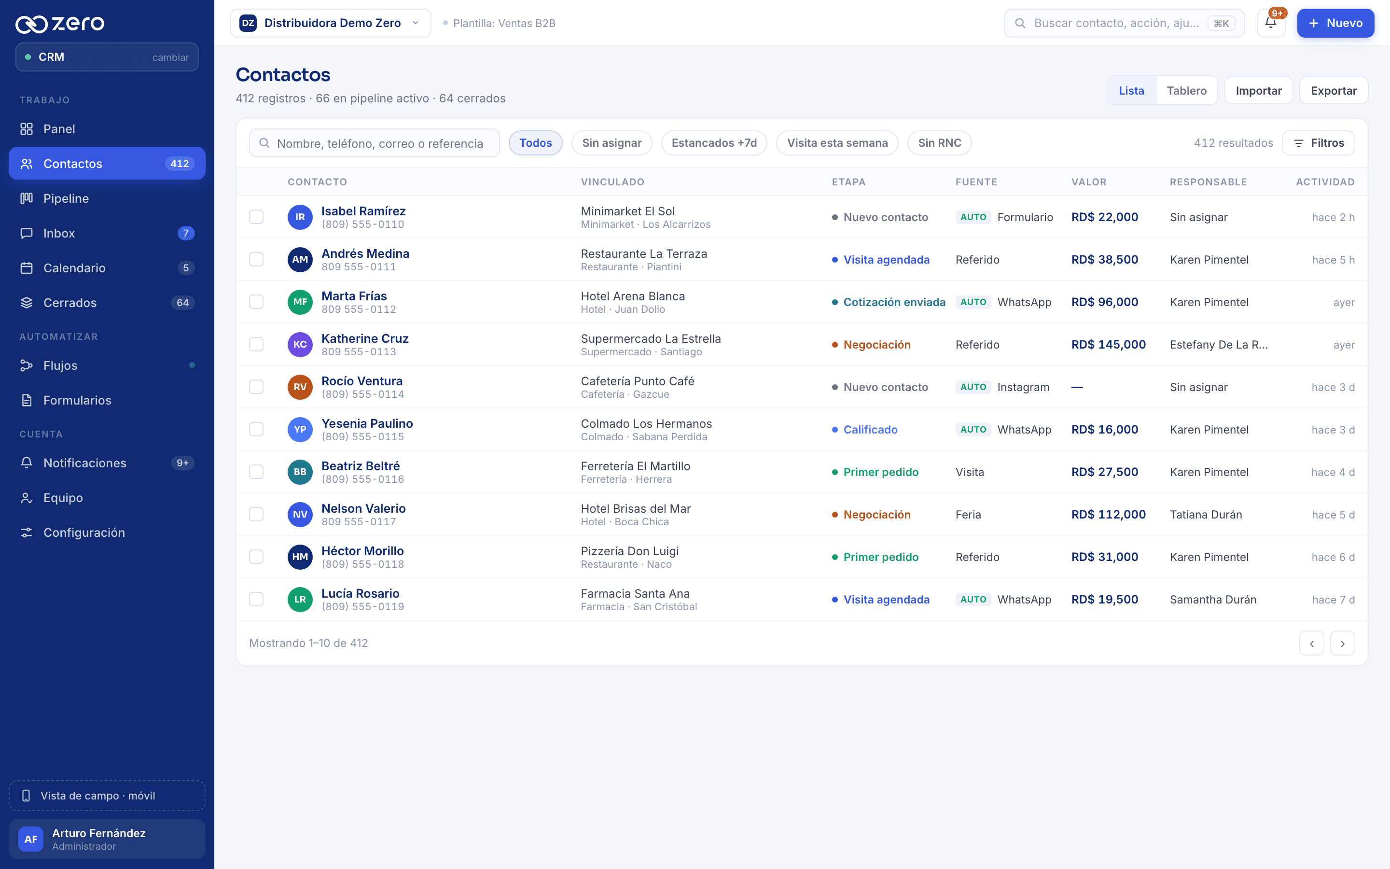Select the Lucía Rosario row checkbox
Viewport: 1390px width, 869px height.
[x=256, y=600]
